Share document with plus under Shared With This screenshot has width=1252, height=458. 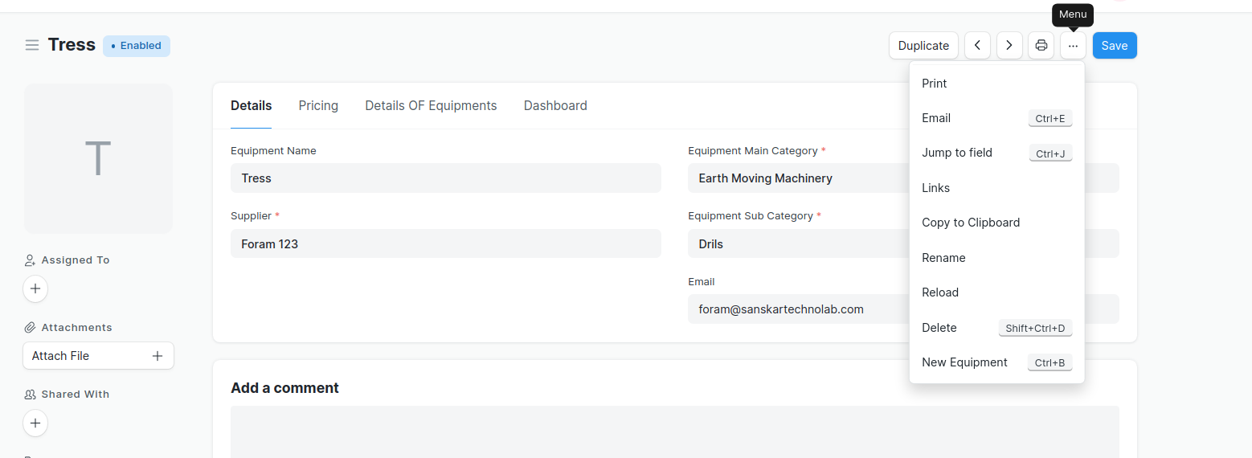pyautogui.click(x=35, y=423)
